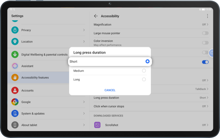Tap the System & updates icon
Screen dimensions: 220x138
tap(15, 113)
